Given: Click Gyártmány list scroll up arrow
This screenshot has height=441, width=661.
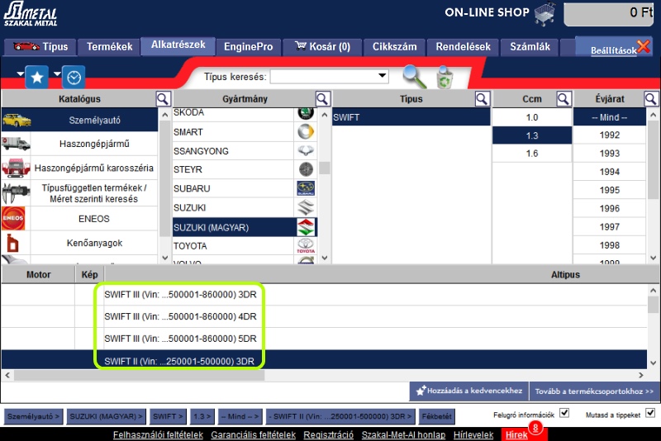Looking at the screenshot, I should tap(324, 115).
